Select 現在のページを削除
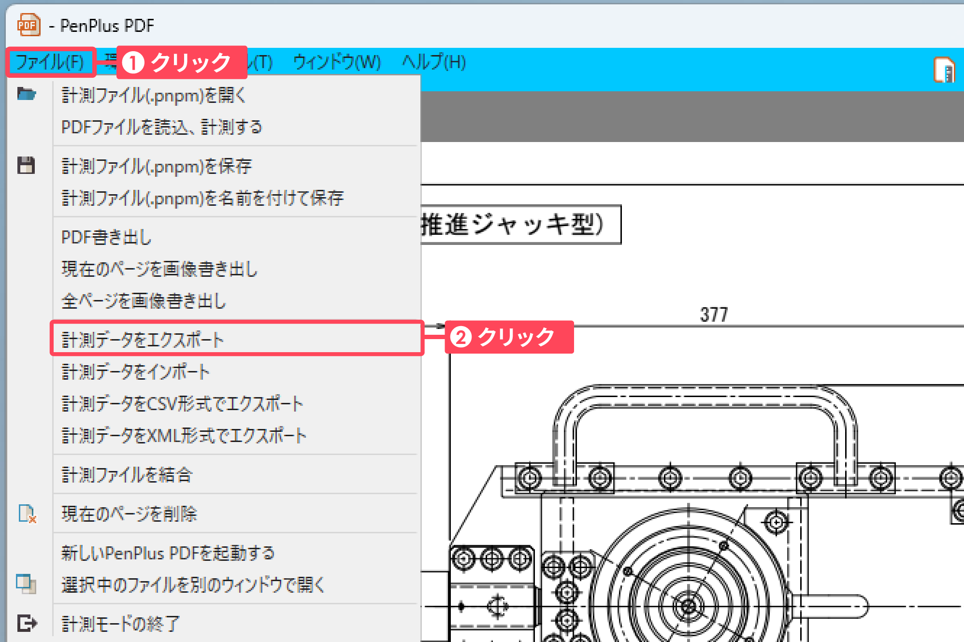 [x=236, y=514]
